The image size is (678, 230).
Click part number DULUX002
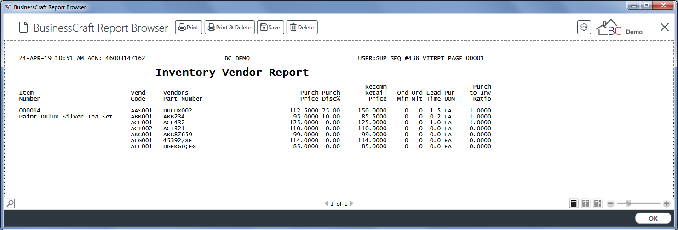[178, 111]
